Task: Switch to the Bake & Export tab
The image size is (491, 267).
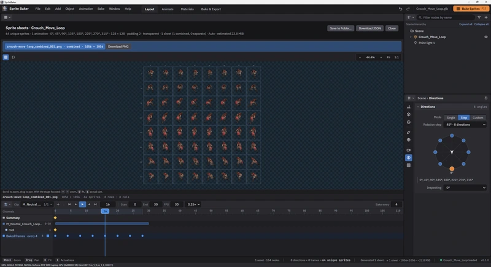Action: [211, 9]
